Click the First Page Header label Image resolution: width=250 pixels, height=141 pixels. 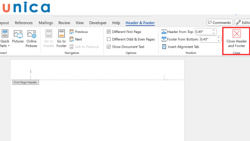pos(25,82)
